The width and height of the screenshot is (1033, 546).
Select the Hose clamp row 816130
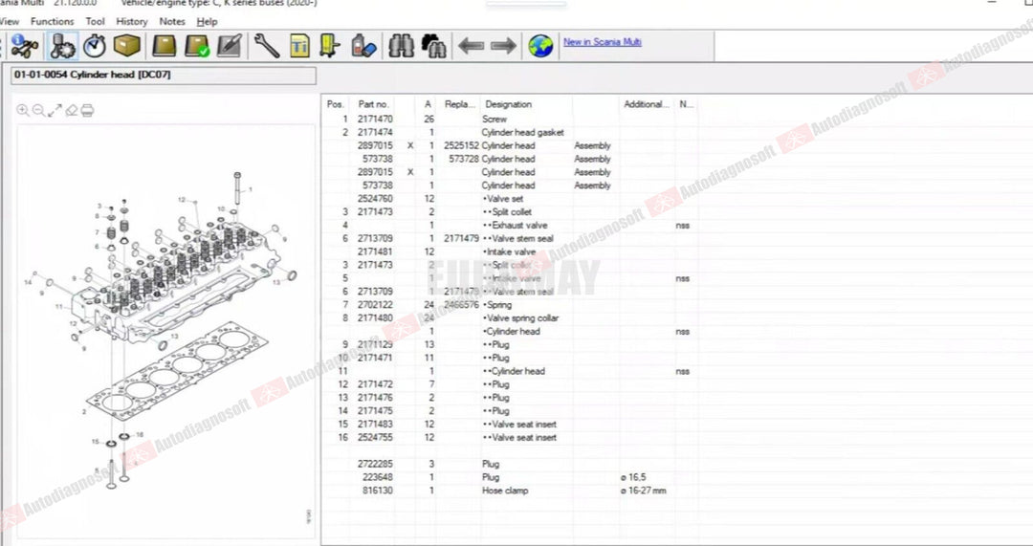point(510,491)
